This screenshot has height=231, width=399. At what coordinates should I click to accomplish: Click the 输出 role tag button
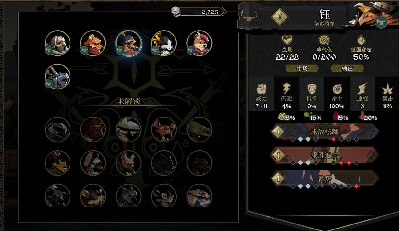point(347,69)
